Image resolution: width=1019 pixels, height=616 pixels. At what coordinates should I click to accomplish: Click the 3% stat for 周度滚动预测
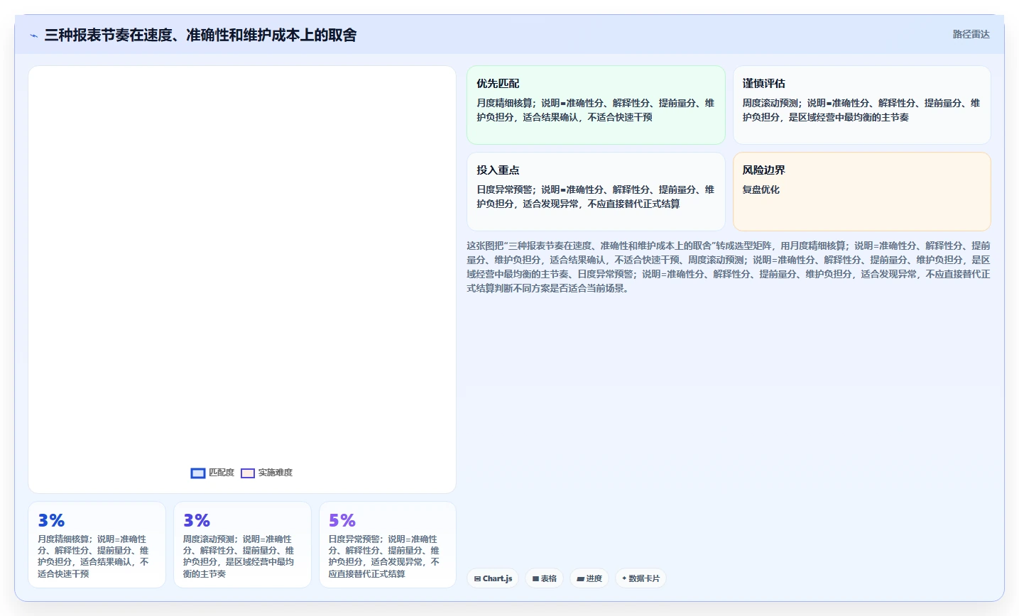(197, 520)
